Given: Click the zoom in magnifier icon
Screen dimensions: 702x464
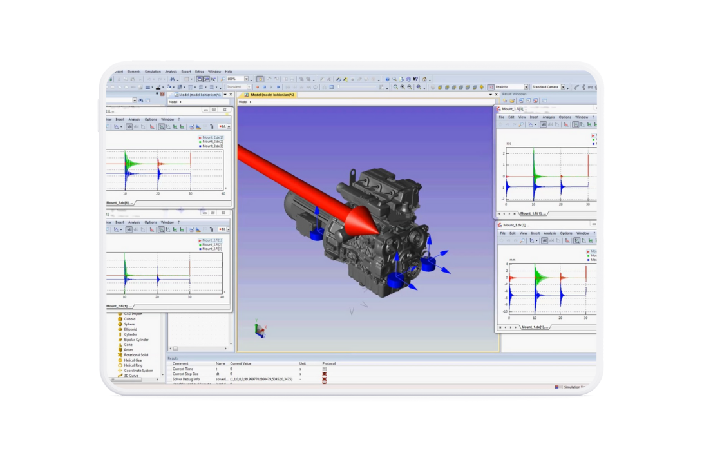Looking at the screenshot, I should 403,87.
